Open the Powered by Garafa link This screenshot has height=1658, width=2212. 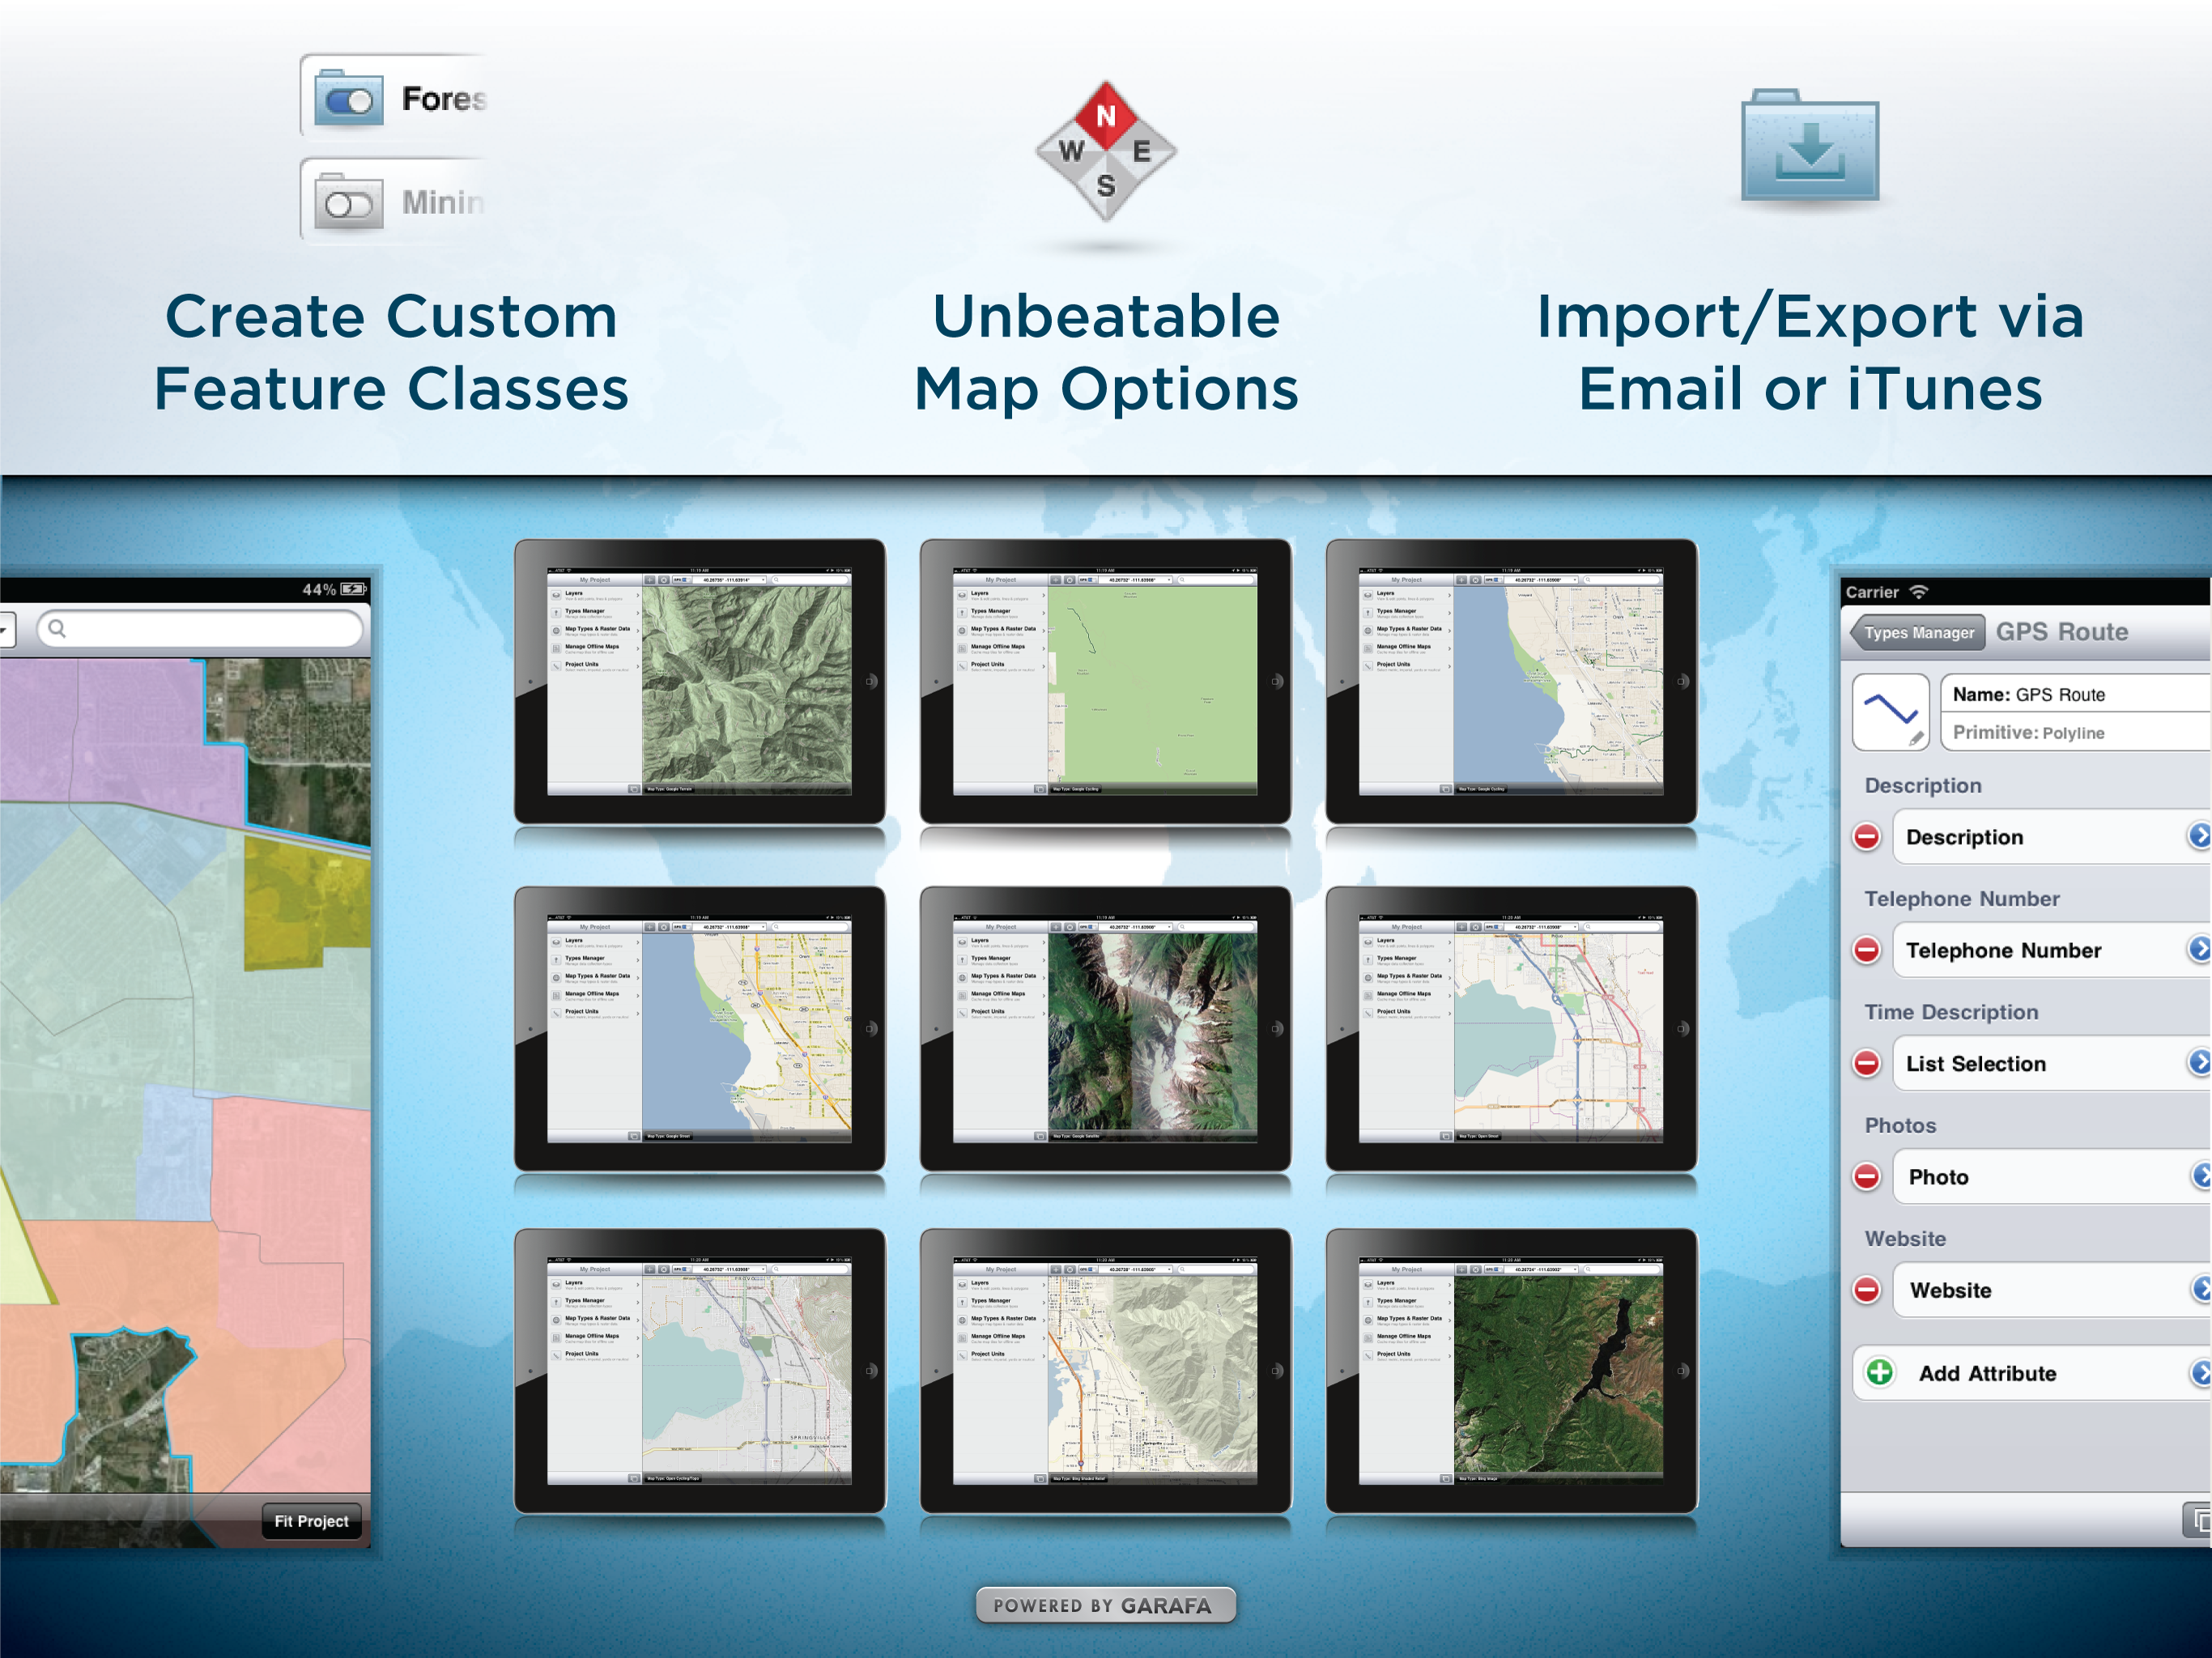click(x=1105, y=1605)
